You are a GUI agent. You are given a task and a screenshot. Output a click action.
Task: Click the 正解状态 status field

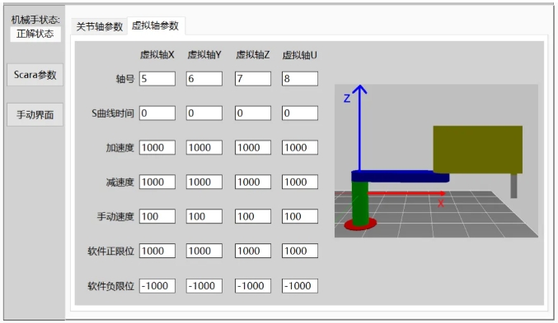[35, 34]
